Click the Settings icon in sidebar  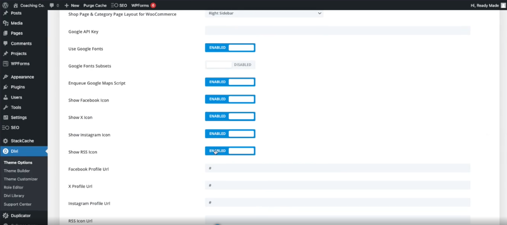pos(5,118)
